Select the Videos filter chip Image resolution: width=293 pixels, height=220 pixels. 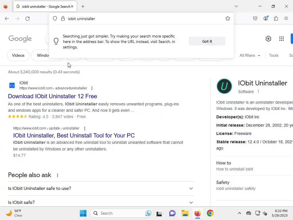point(18,55)
